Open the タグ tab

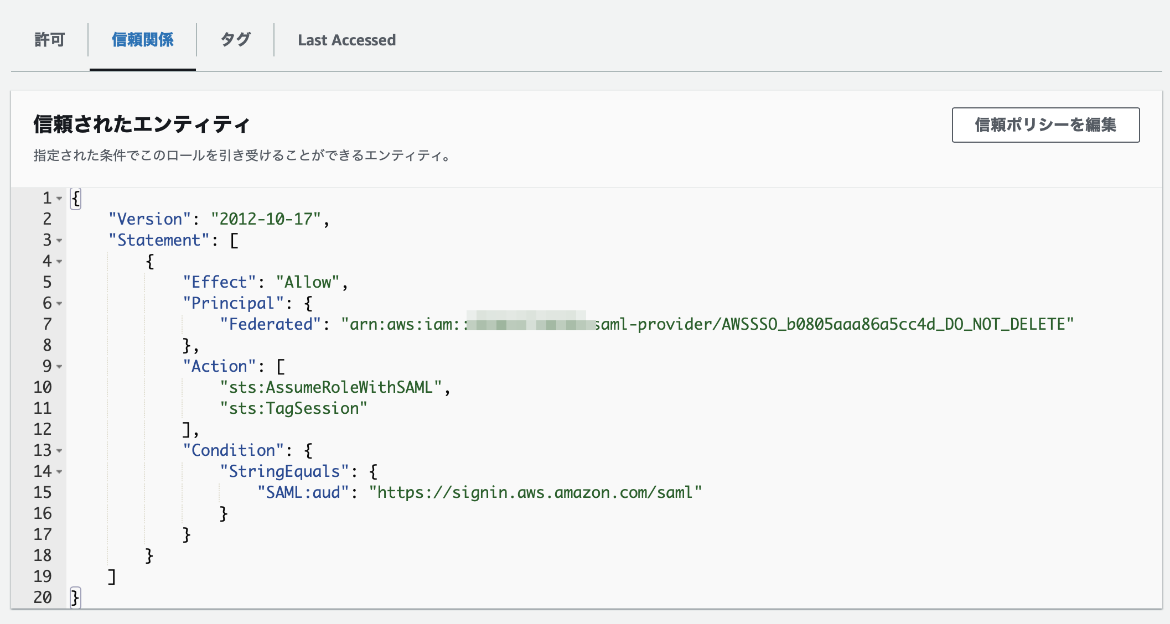pyautogui.click(x=235, y=40)
